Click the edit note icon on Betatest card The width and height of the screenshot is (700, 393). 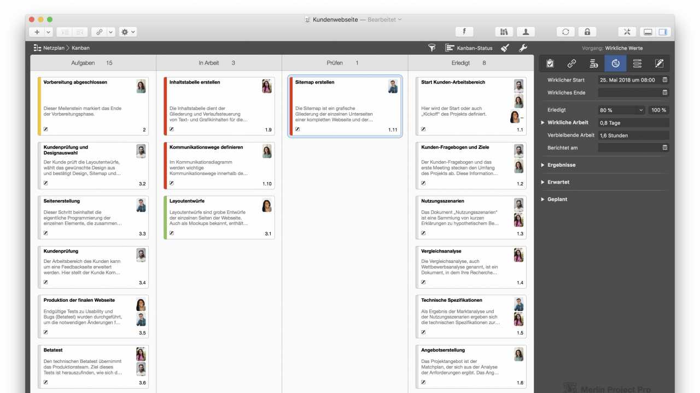[46, 382]
